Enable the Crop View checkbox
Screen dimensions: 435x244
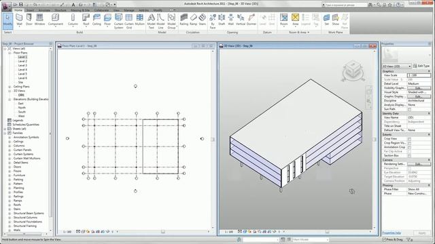point(409,139)
